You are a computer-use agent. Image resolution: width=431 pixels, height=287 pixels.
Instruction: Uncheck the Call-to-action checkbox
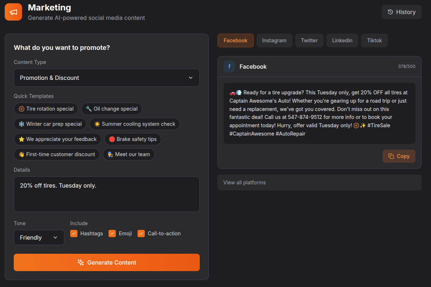coord(141,234)
